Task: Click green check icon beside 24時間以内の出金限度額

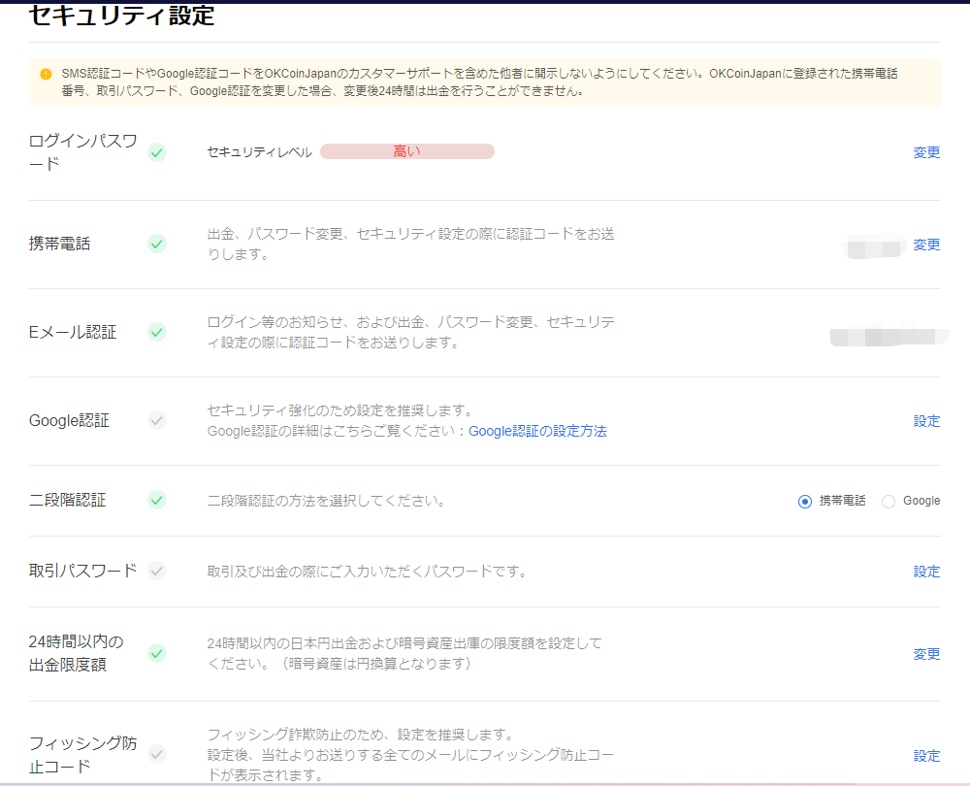Action: (x=157, y=654)
